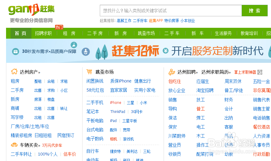Click the shopping cart icon beside 跳蚤市场
The width and height of the screenshot is (271, 161).
click(x=89, y=72)
